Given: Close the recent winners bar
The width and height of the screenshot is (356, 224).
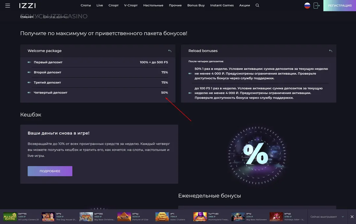Looking at the screenshot, I should pyautogui.click(x=352, y=217).
